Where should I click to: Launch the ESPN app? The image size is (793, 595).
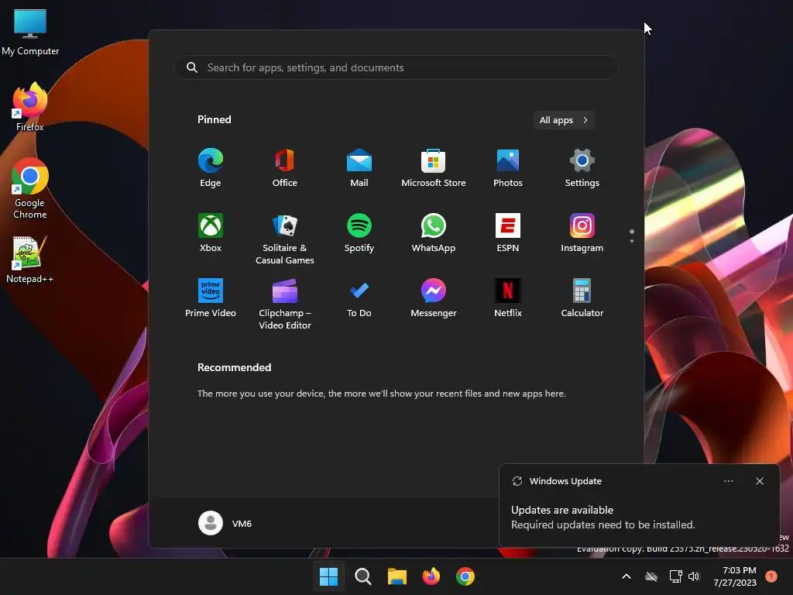tap(508, 233)
